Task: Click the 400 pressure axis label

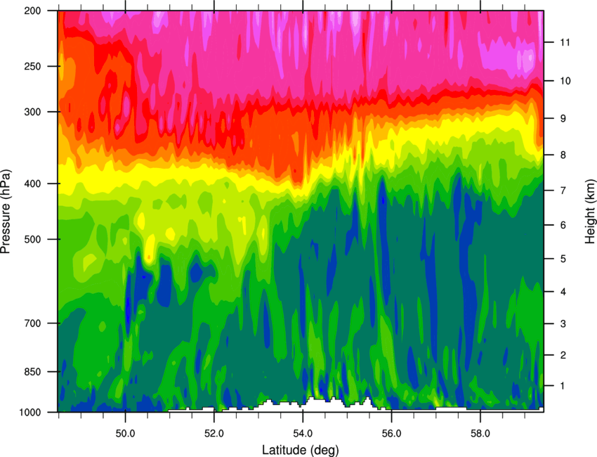Action: [x=32, y=184]
